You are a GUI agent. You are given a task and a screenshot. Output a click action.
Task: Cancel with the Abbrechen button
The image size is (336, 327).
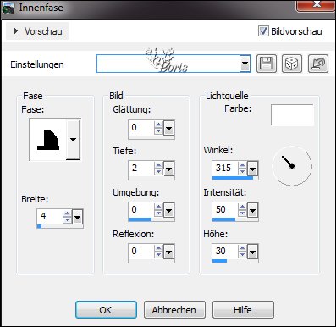click(174, 310)
